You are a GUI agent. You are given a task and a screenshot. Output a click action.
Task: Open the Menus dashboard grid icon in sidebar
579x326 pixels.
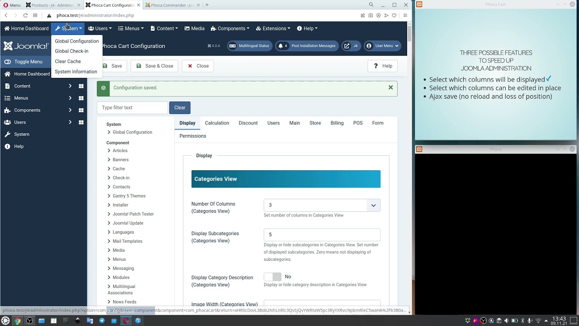81,98
